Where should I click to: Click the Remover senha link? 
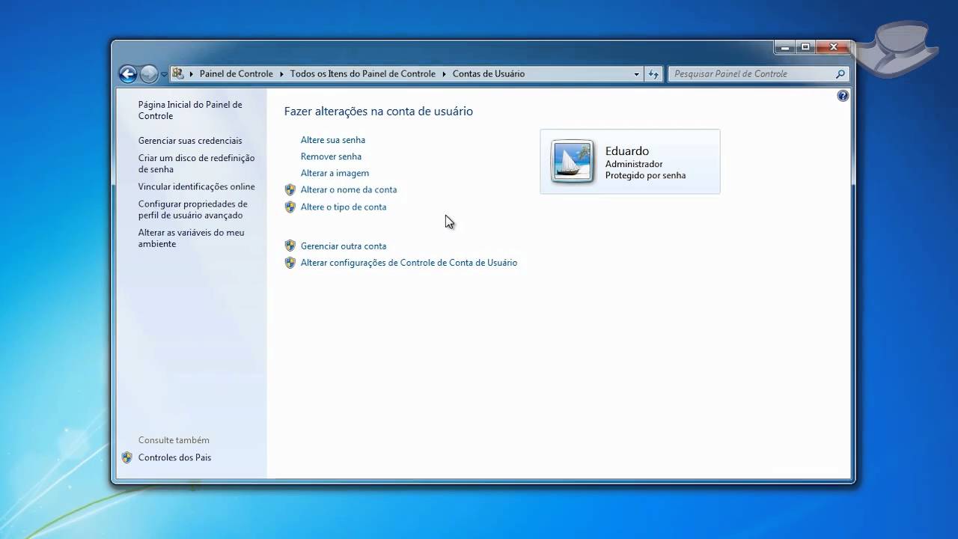331,156
